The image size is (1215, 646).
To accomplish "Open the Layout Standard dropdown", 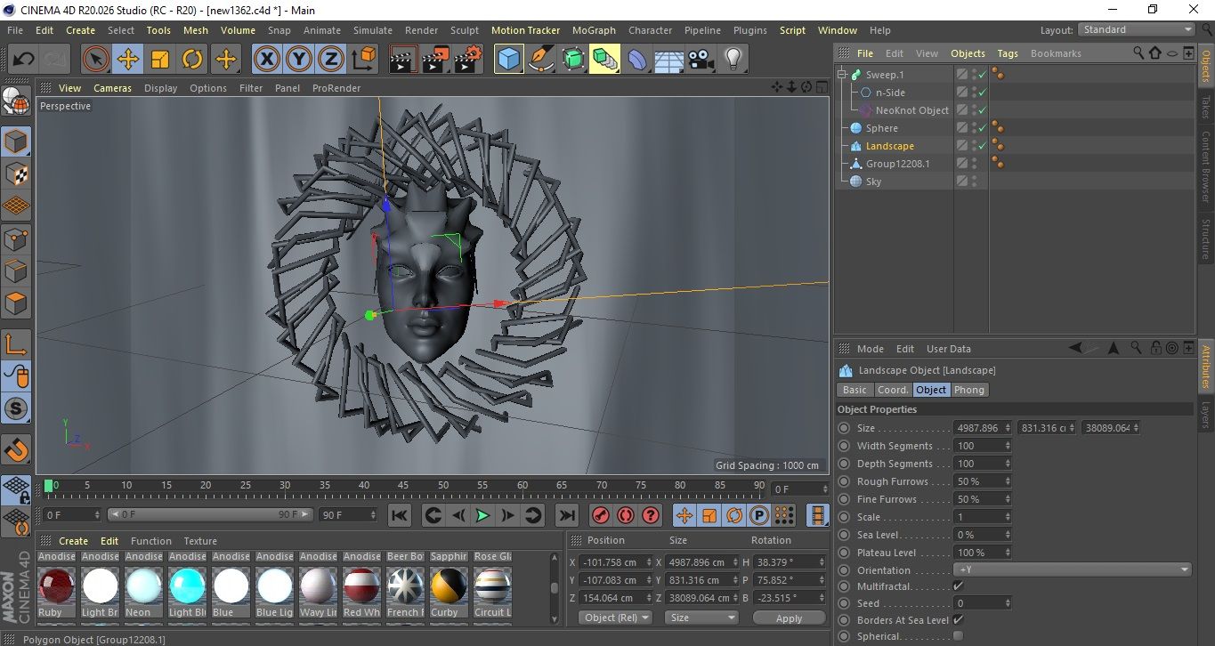I will [x=1137, y=29].
